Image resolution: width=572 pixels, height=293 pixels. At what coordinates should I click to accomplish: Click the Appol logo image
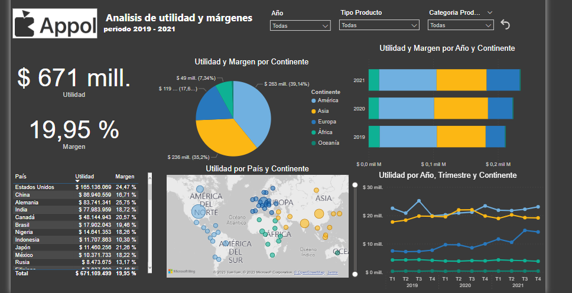[55, 24]
